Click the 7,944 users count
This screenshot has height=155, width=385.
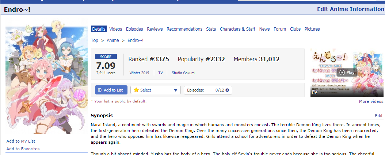[106, 73]
